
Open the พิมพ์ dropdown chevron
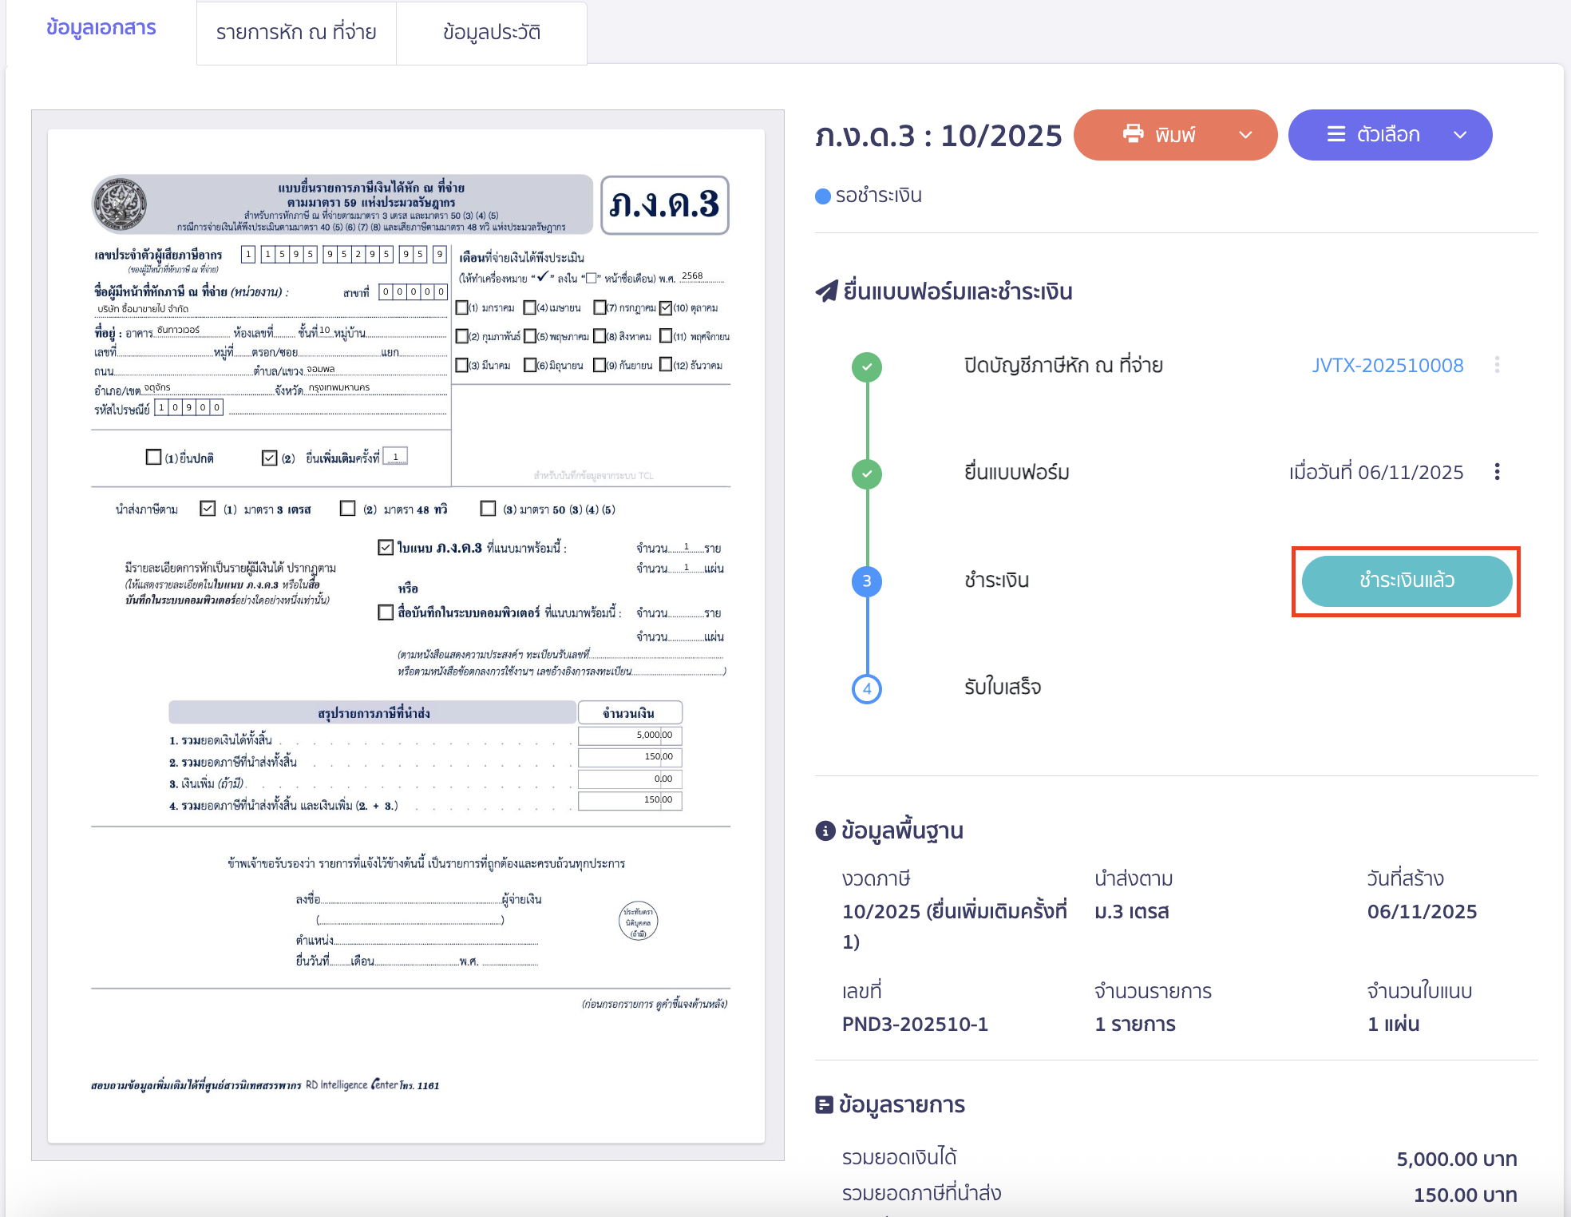1247,135
